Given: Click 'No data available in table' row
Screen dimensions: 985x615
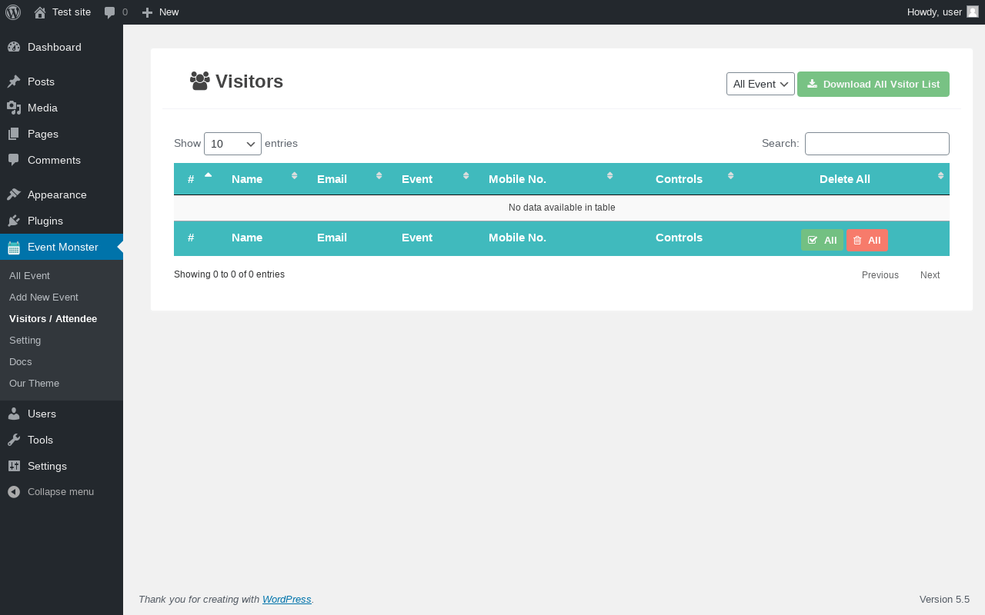Looking at the screenshot, I should click(562, 208).
